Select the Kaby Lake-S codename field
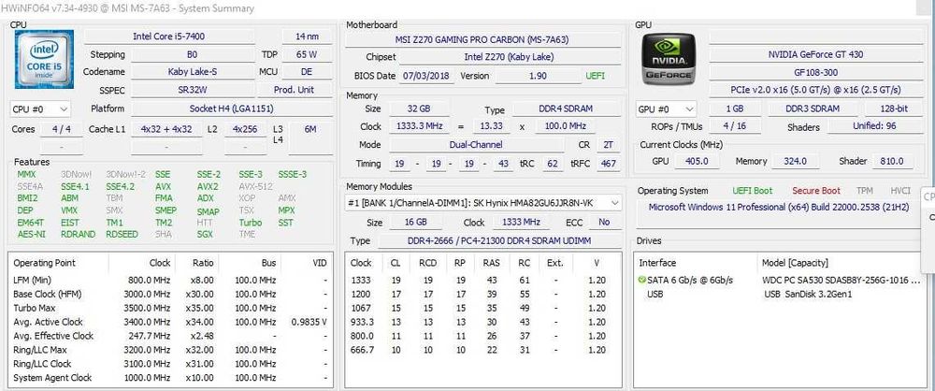935x391 pixels. 192,72
